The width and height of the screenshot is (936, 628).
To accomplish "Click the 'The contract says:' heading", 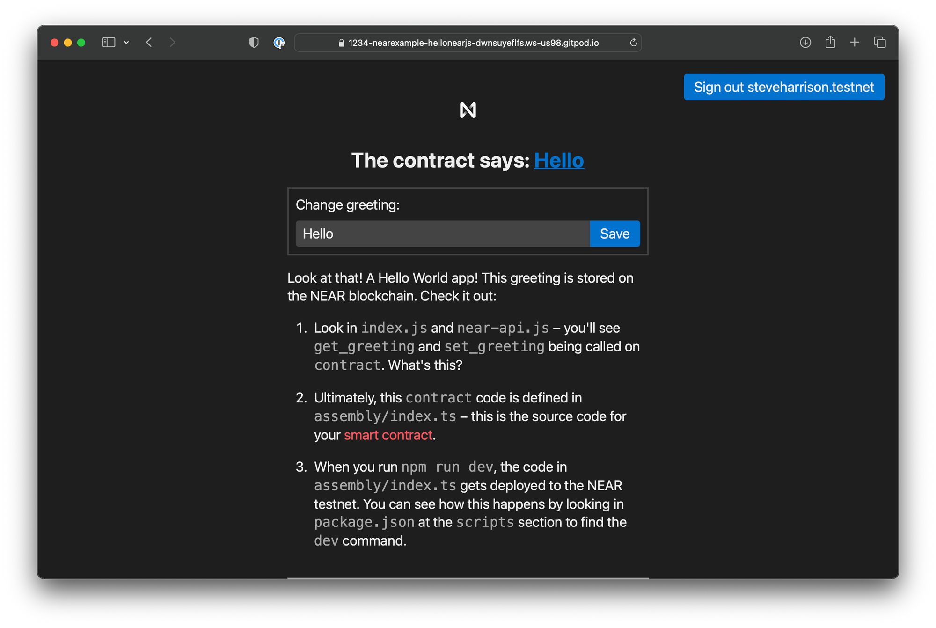I will point(440,161).
